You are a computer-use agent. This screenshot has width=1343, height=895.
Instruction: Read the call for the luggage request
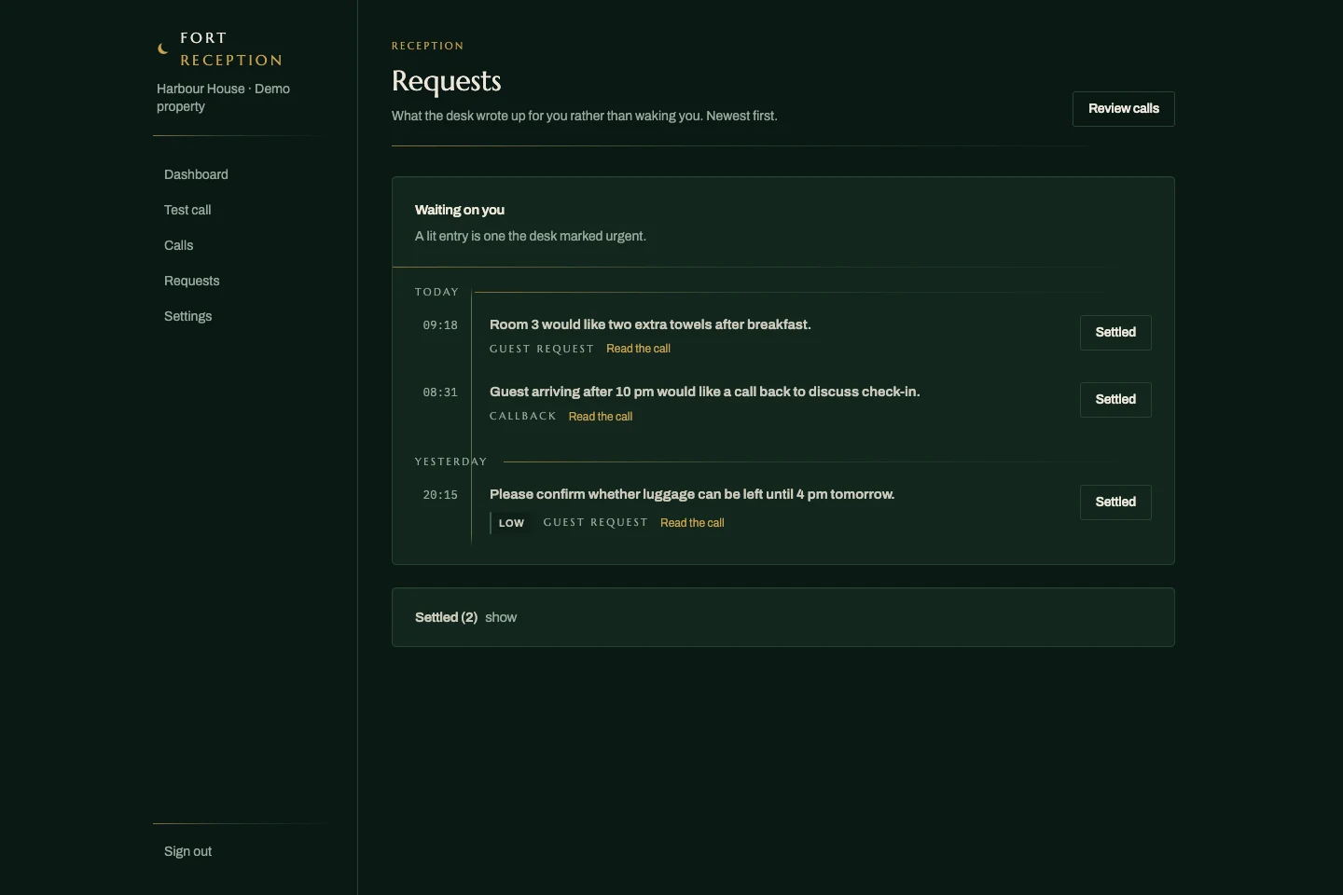[692, 523]
